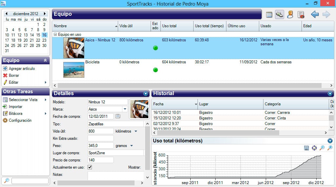Screen dimensions: 336x187
Task: Open the Configuración link
Action: pyautogui.click(x=20, y=120)
